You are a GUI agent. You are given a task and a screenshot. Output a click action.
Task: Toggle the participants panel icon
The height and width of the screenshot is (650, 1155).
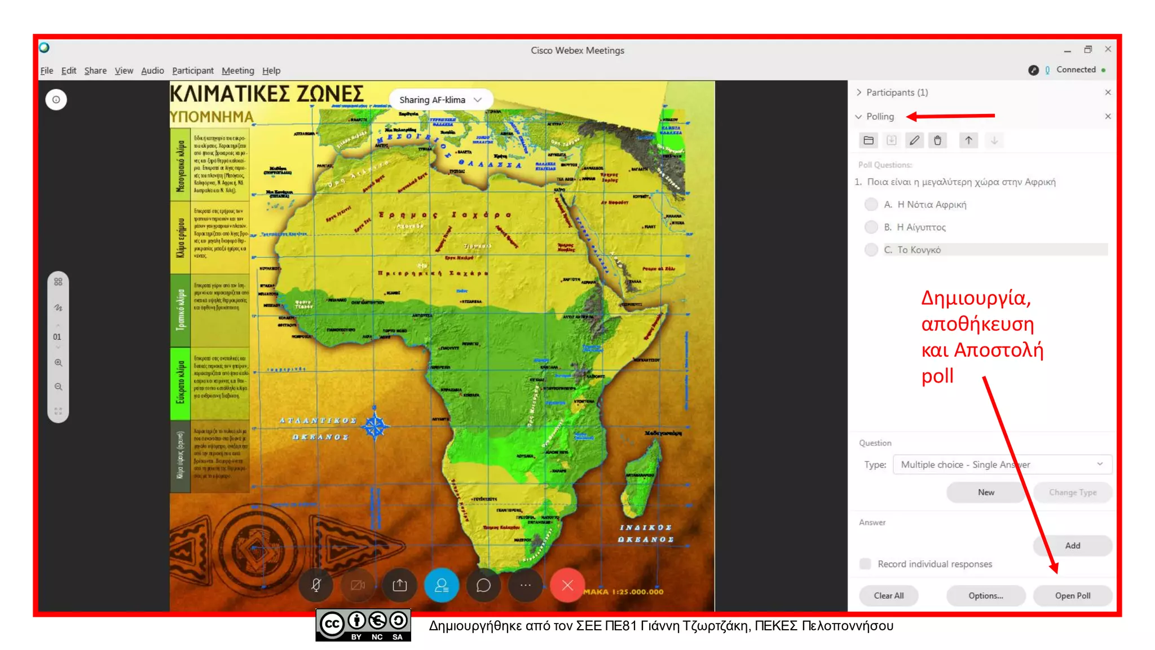442,585
